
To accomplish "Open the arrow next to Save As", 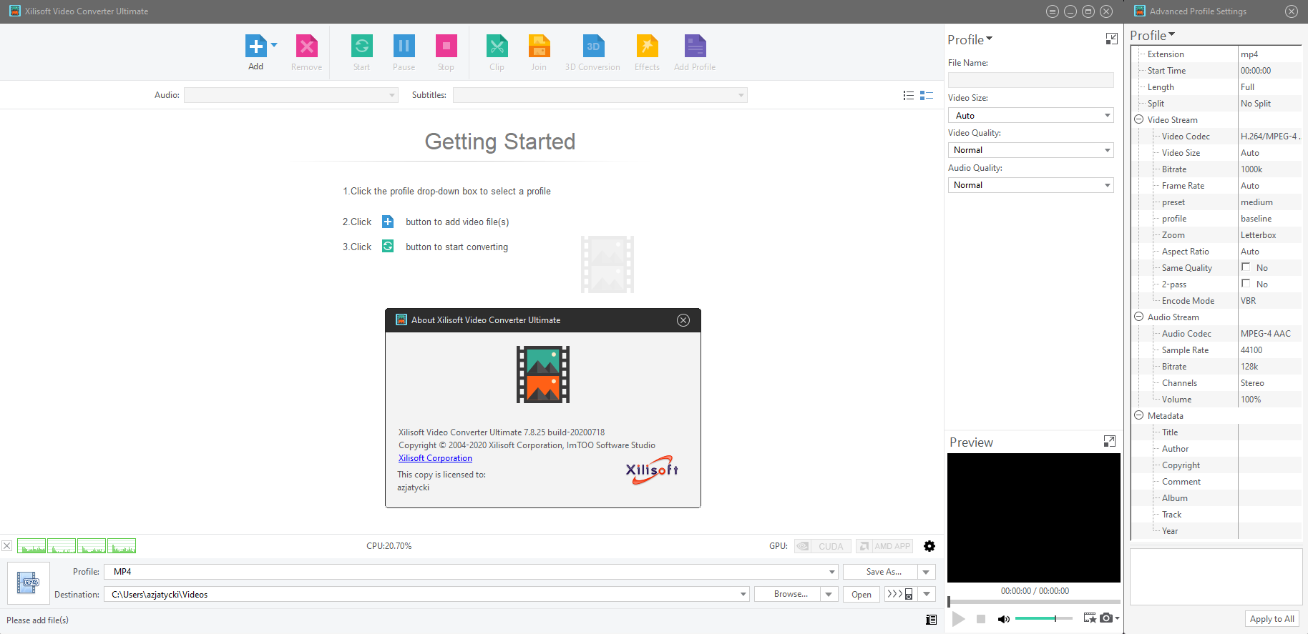I will tap(927, 572).
